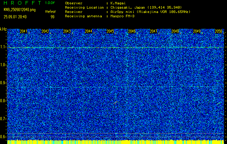The width and height of the screenshot is (227, 144).
Task: Click the 0.9 kHz axis label
Action: tap(3, 83)
